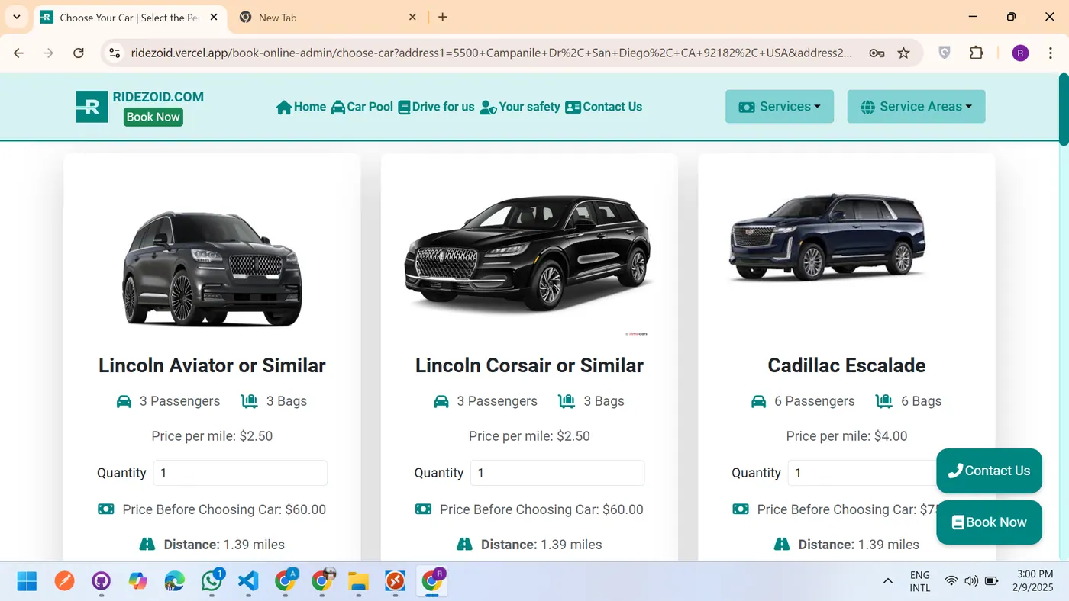
Task: Open a new browser tab with plus button
Action: click(x=443, y=17)
